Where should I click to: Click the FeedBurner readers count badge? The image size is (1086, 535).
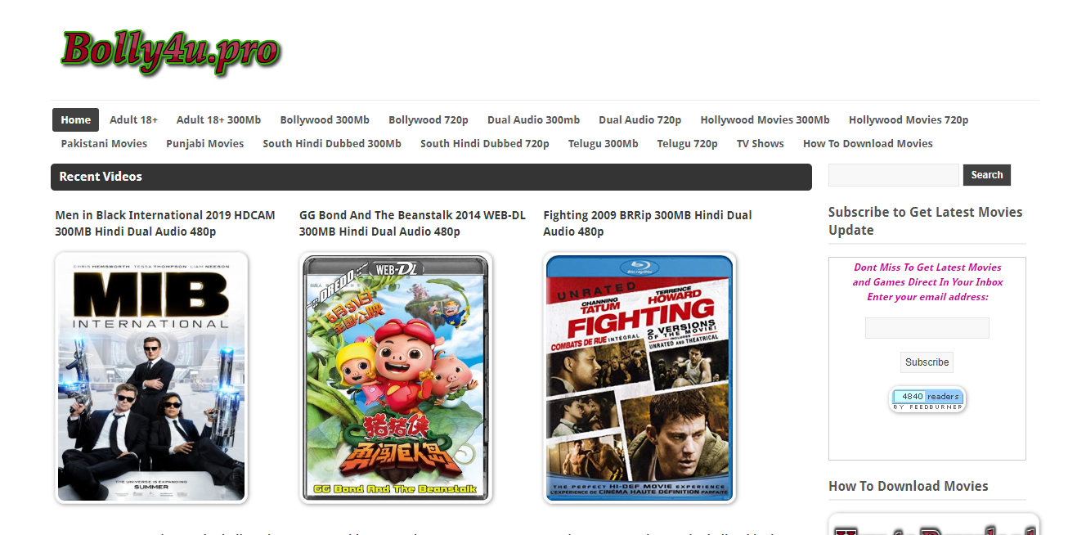(927, 399)
